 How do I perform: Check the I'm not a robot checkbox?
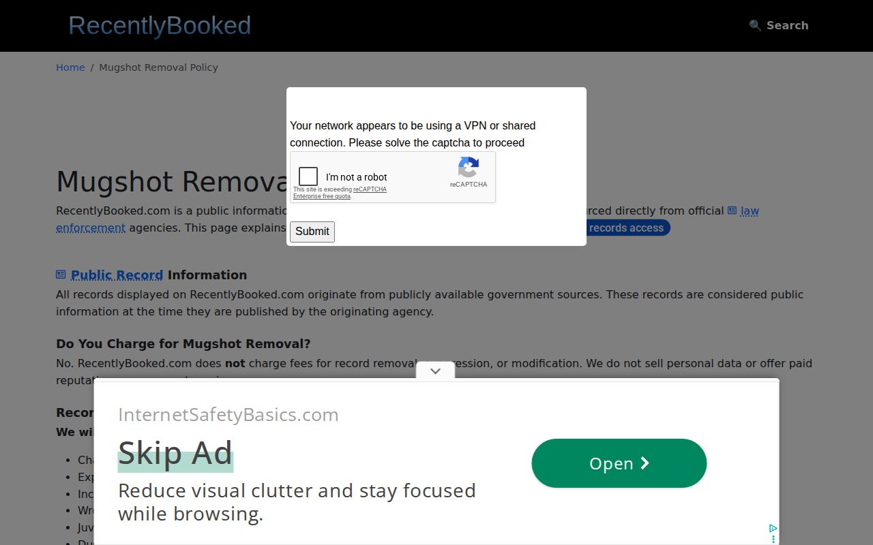pos(308,177)
